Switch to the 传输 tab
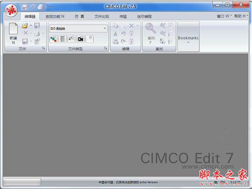This screenshot has width=252, height=189. pyautogui.click(x=123, y=16)
